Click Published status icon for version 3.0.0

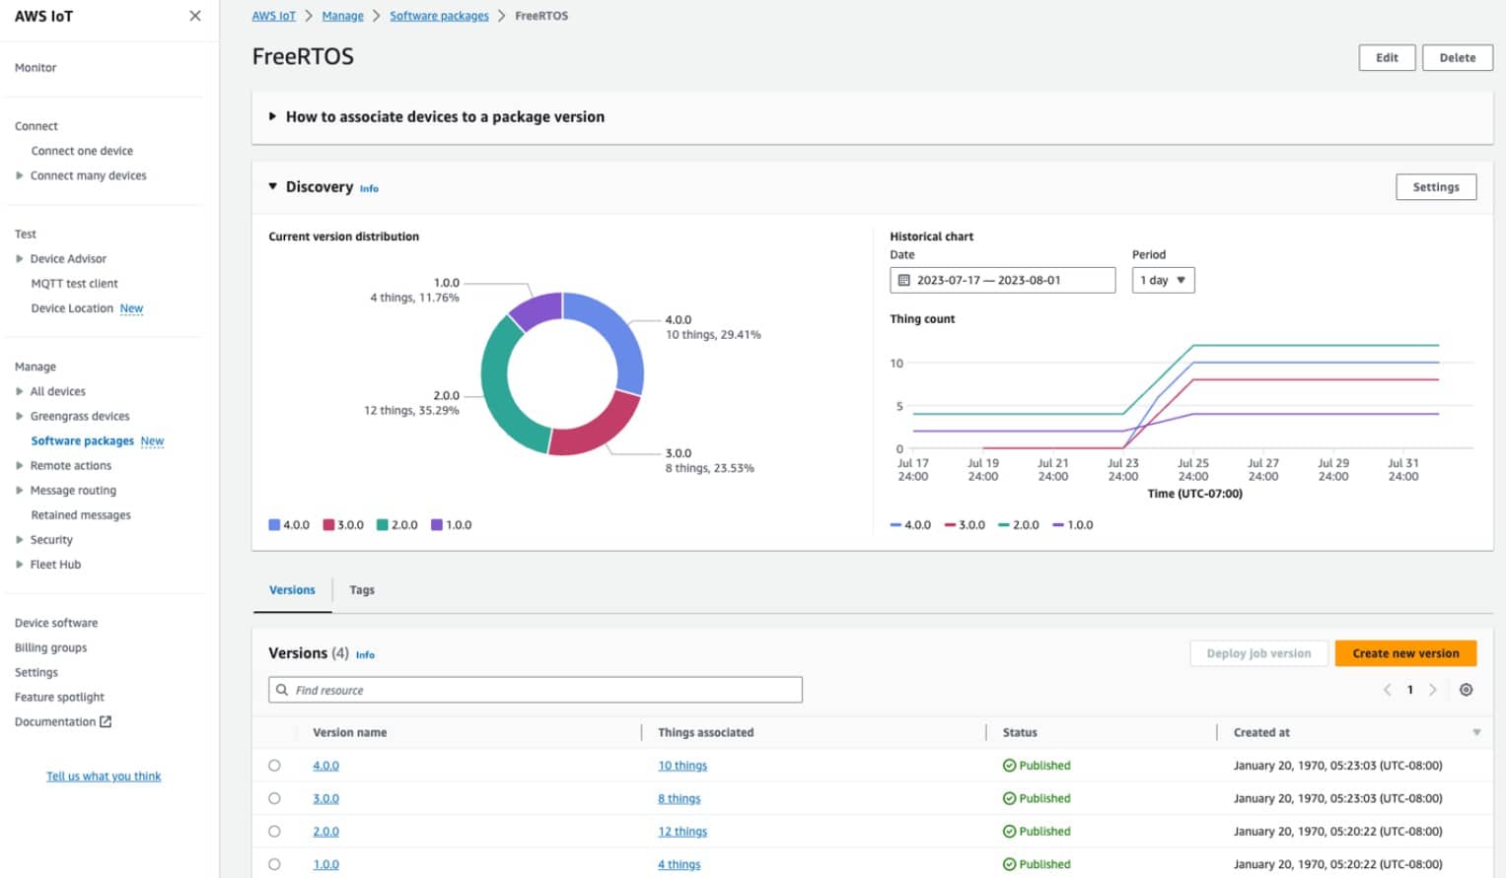point(1009,798)
